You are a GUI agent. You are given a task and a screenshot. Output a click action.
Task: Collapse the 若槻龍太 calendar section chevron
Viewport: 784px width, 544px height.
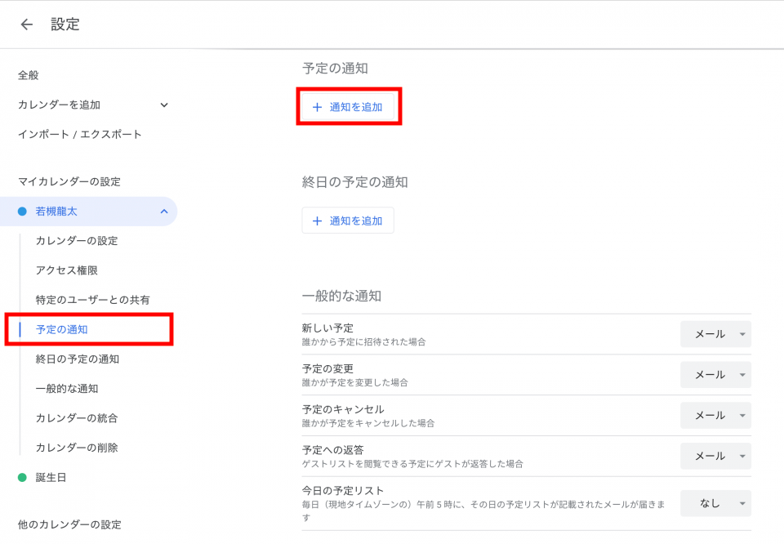[164, 212]
